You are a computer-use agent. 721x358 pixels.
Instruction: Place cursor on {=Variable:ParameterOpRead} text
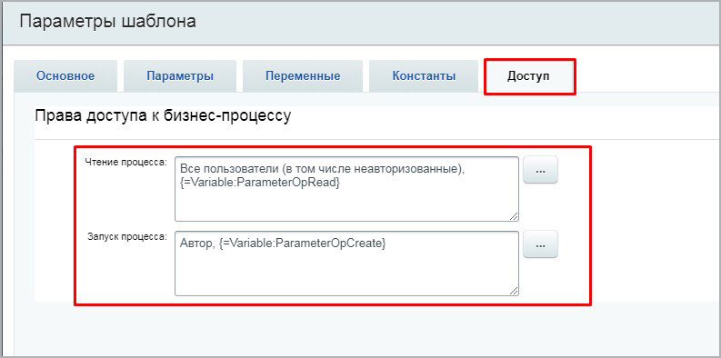[260, 183]
